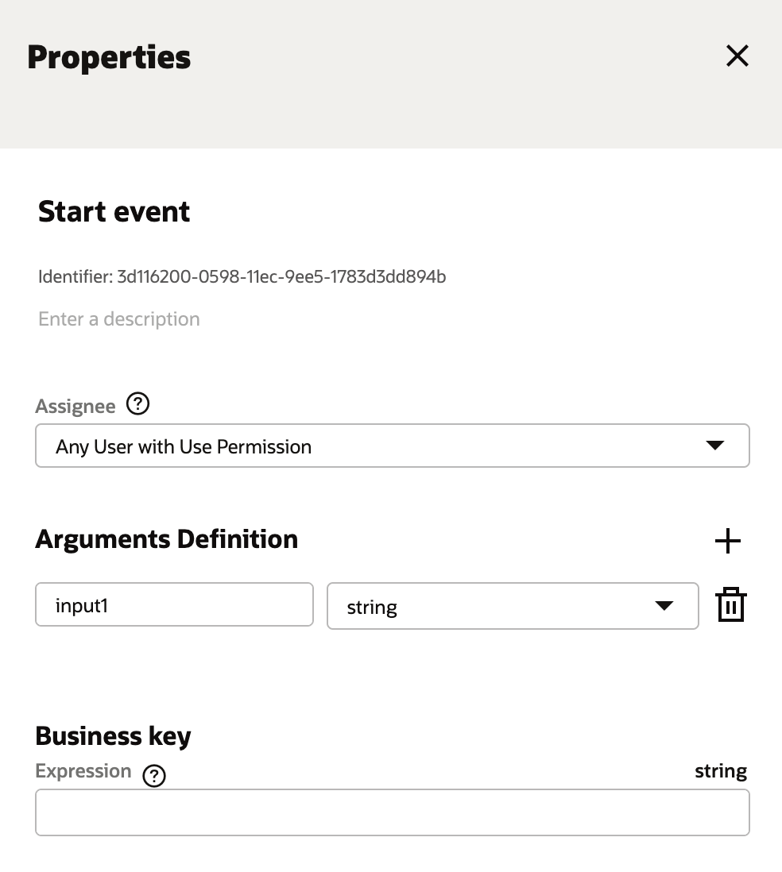Open the Assignee help tooltip icon
Image resolution: width=782 pixels, height=872 pixels.
click(x=137, y=404)
